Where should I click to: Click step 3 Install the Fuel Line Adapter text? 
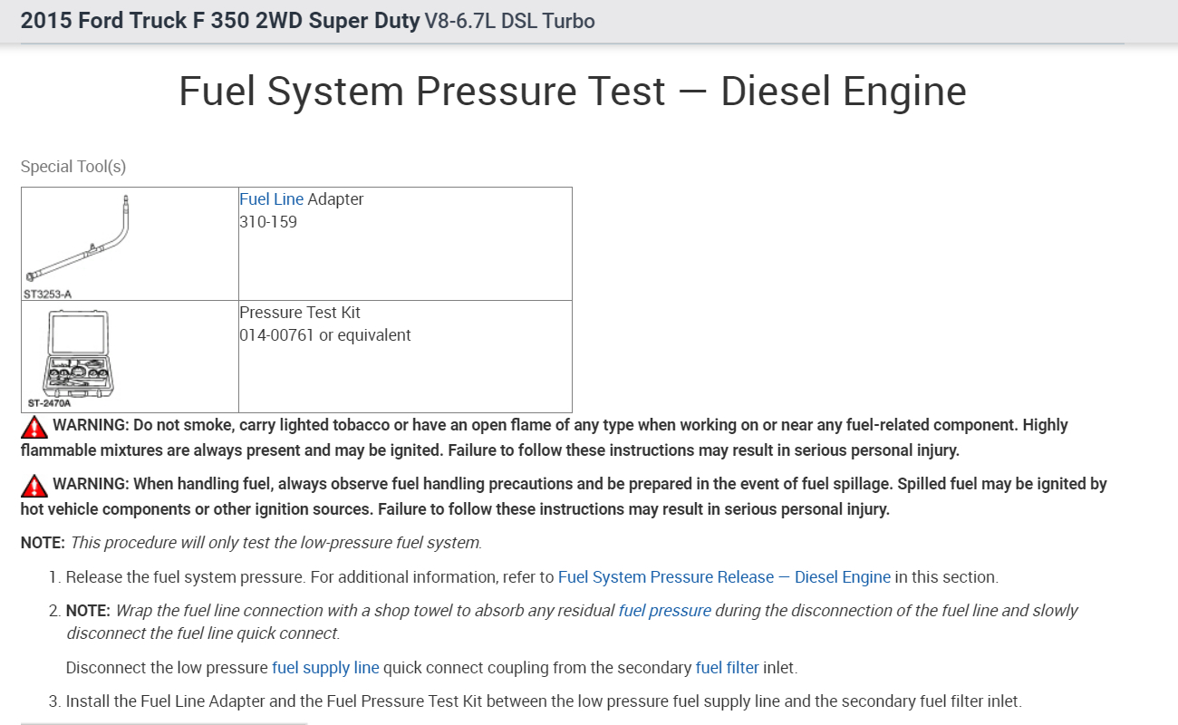click(543, 701)
